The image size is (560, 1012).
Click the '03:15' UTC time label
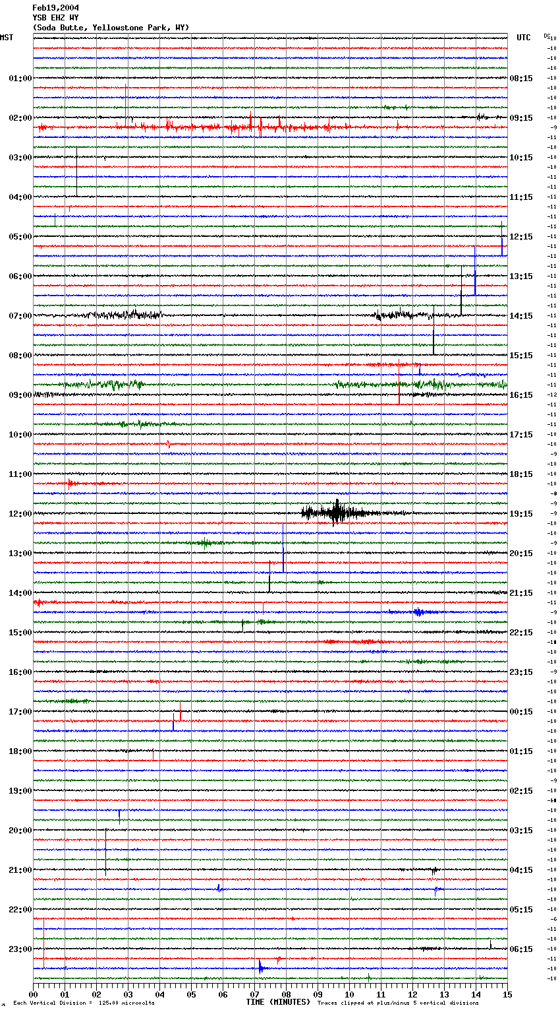click(x=521, y=831)
